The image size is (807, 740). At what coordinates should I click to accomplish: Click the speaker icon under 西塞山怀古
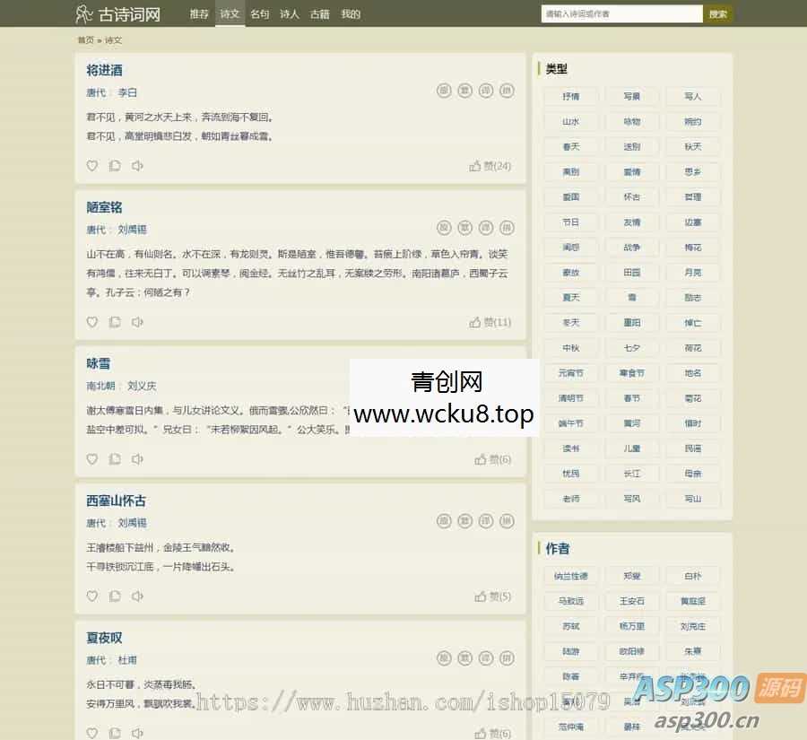pyautogui.click(x=137, y=596)
